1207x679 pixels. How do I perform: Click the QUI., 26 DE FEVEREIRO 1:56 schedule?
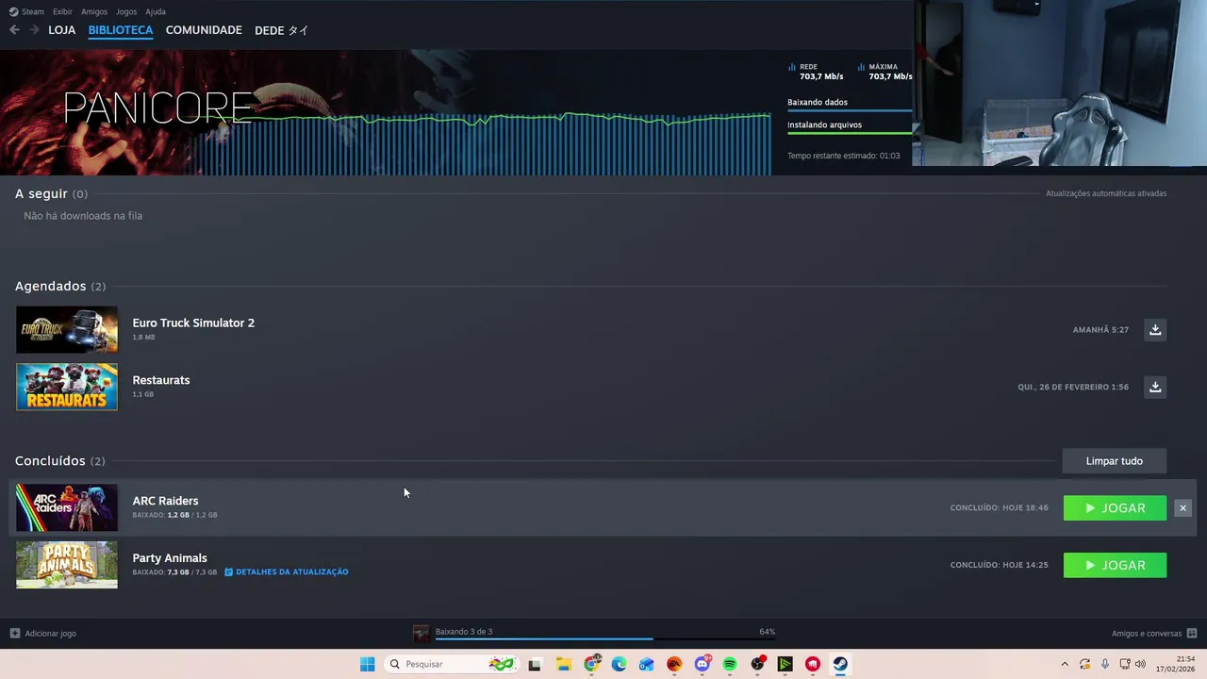pyautogui.click(x=1073, y=387)
